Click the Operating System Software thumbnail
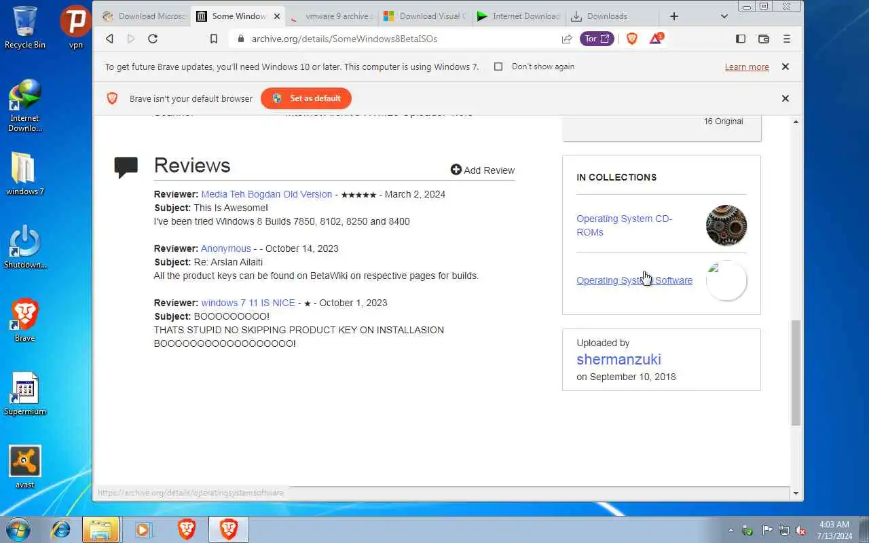Image resolution: width=869 pixels, height=543 pixels. tap(726, 280)
